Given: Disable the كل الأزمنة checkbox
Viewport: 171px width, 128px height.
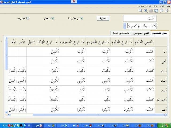Looking at the screenshot, I should pyautogui.click(x=82, y=18).
